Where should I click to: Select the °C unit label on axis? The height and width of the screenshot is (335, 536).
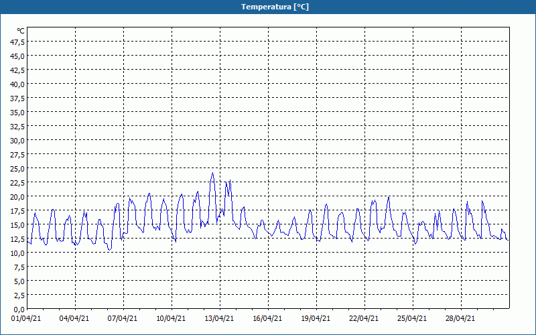21,31
